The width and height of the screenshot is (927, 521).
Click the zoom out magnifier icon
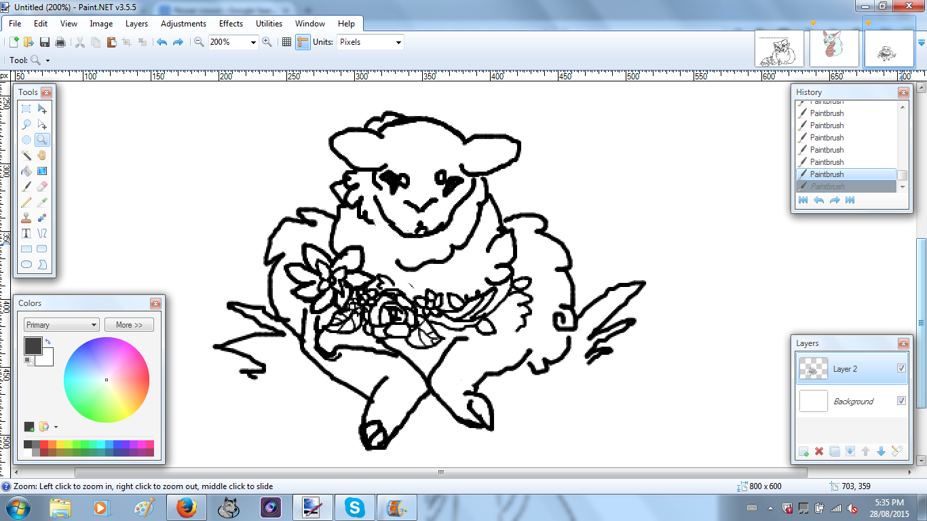(199, 42)
